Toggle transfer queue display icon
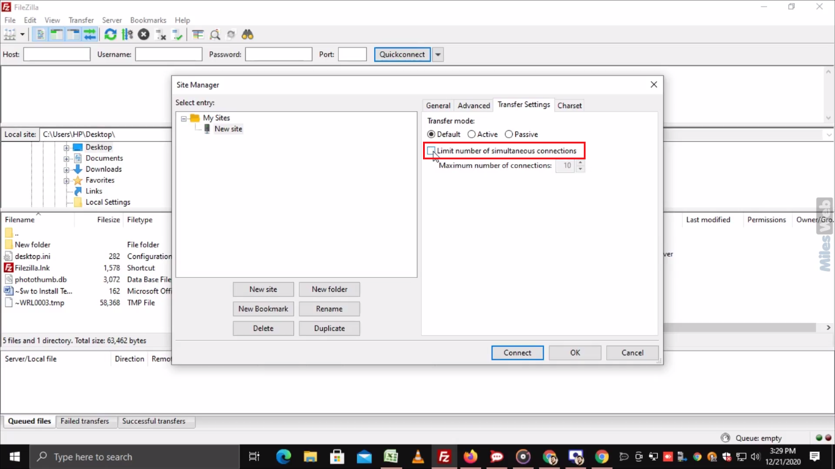 pos(90,35)
